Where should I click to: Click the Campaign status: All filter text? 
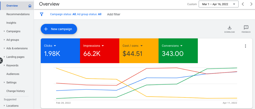pos(63,14)
